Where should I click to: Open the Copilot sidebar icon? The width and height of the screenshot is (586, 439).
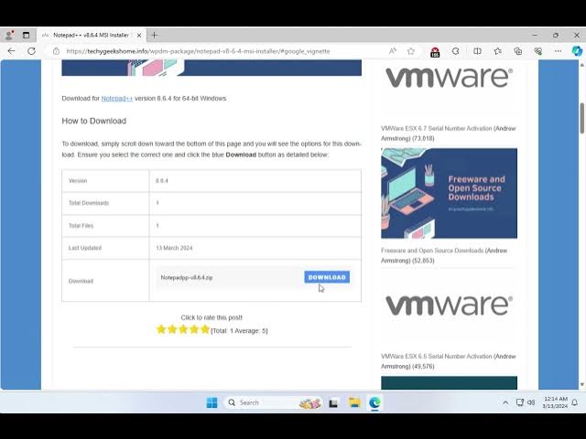[x=577, y=51]
